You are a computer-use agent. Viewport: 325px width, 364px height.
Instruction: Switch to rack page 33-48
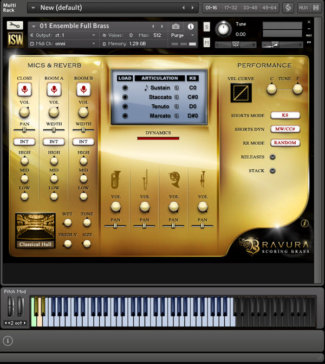(250, 8)
